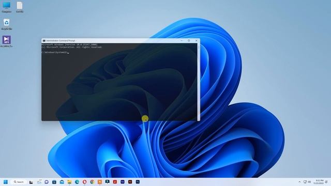
Task: Click the taskbar Search box
Action: (19, 182)
